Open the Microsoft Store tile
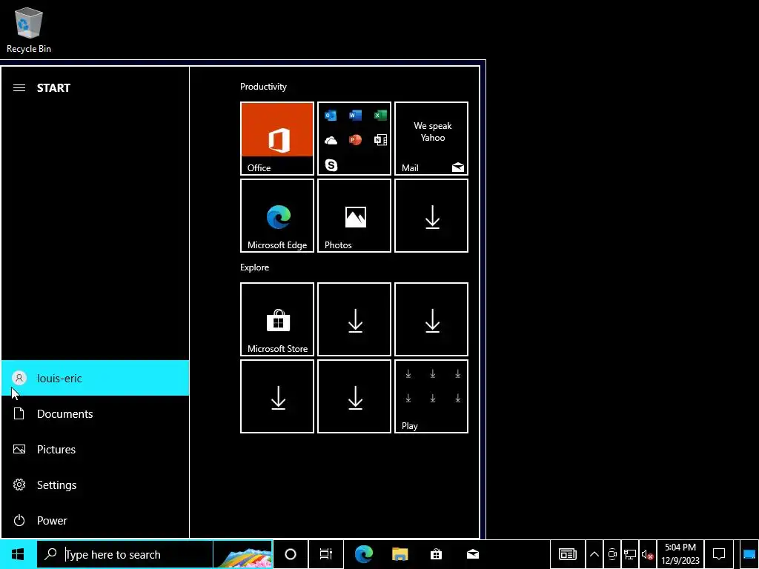This screenshot has width=759, height=569. tap(277, 319)
